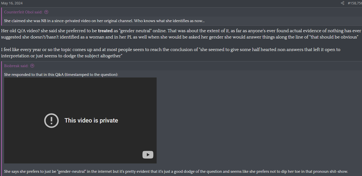Open the Counterfeit Obol said quote link
This screenshot has width=362, height=176.
[23, 12]
